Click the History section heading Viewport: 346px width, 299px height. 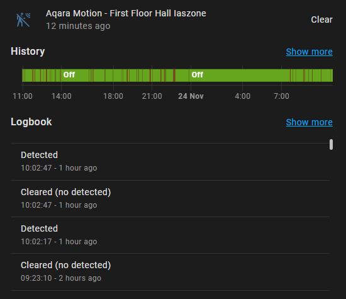28,51
